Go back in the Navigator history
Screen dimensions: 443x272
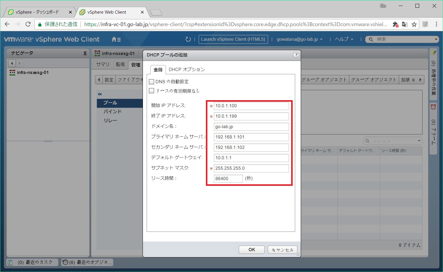point(12,63)
